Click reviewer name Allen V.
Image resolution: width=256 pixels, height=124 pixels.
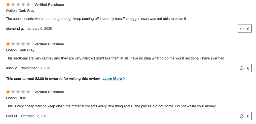click(x=12, y=68)
